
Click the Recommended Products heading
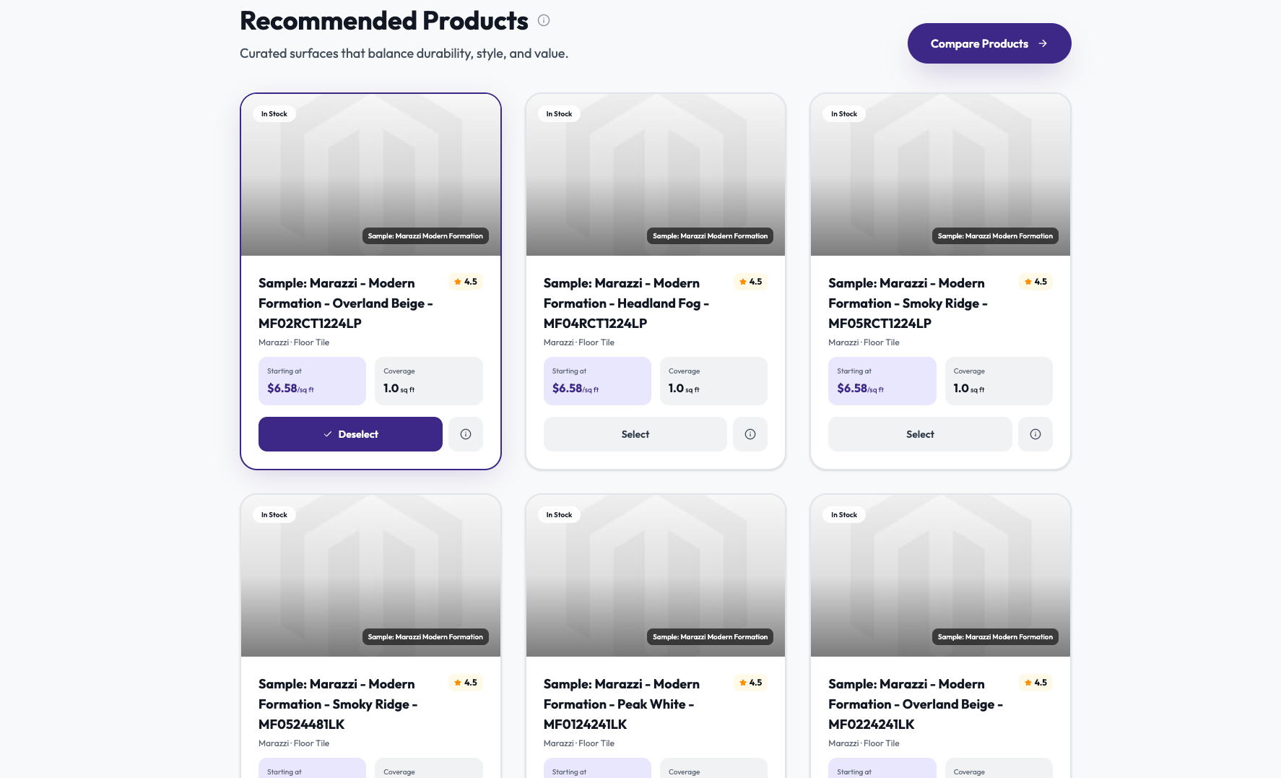tap(384, 21)
